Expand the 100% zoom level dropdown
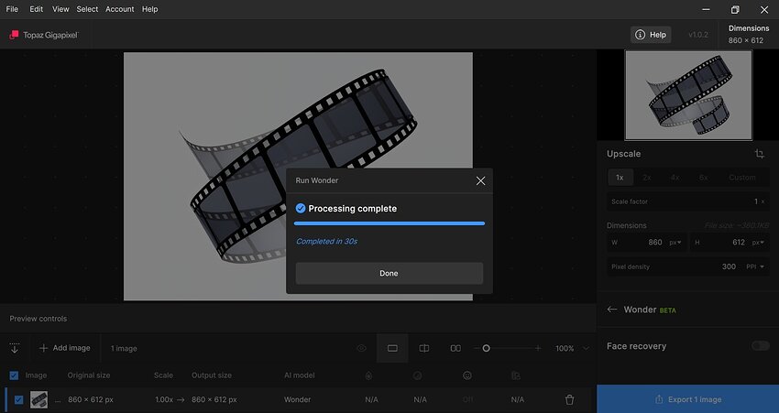 (586, 348)
